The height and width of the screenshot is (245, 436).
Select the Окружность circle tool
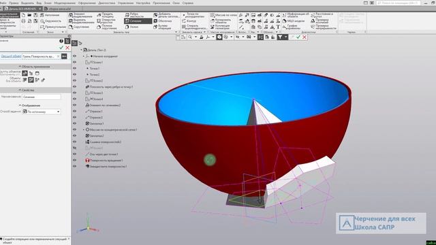click(50, 21)
